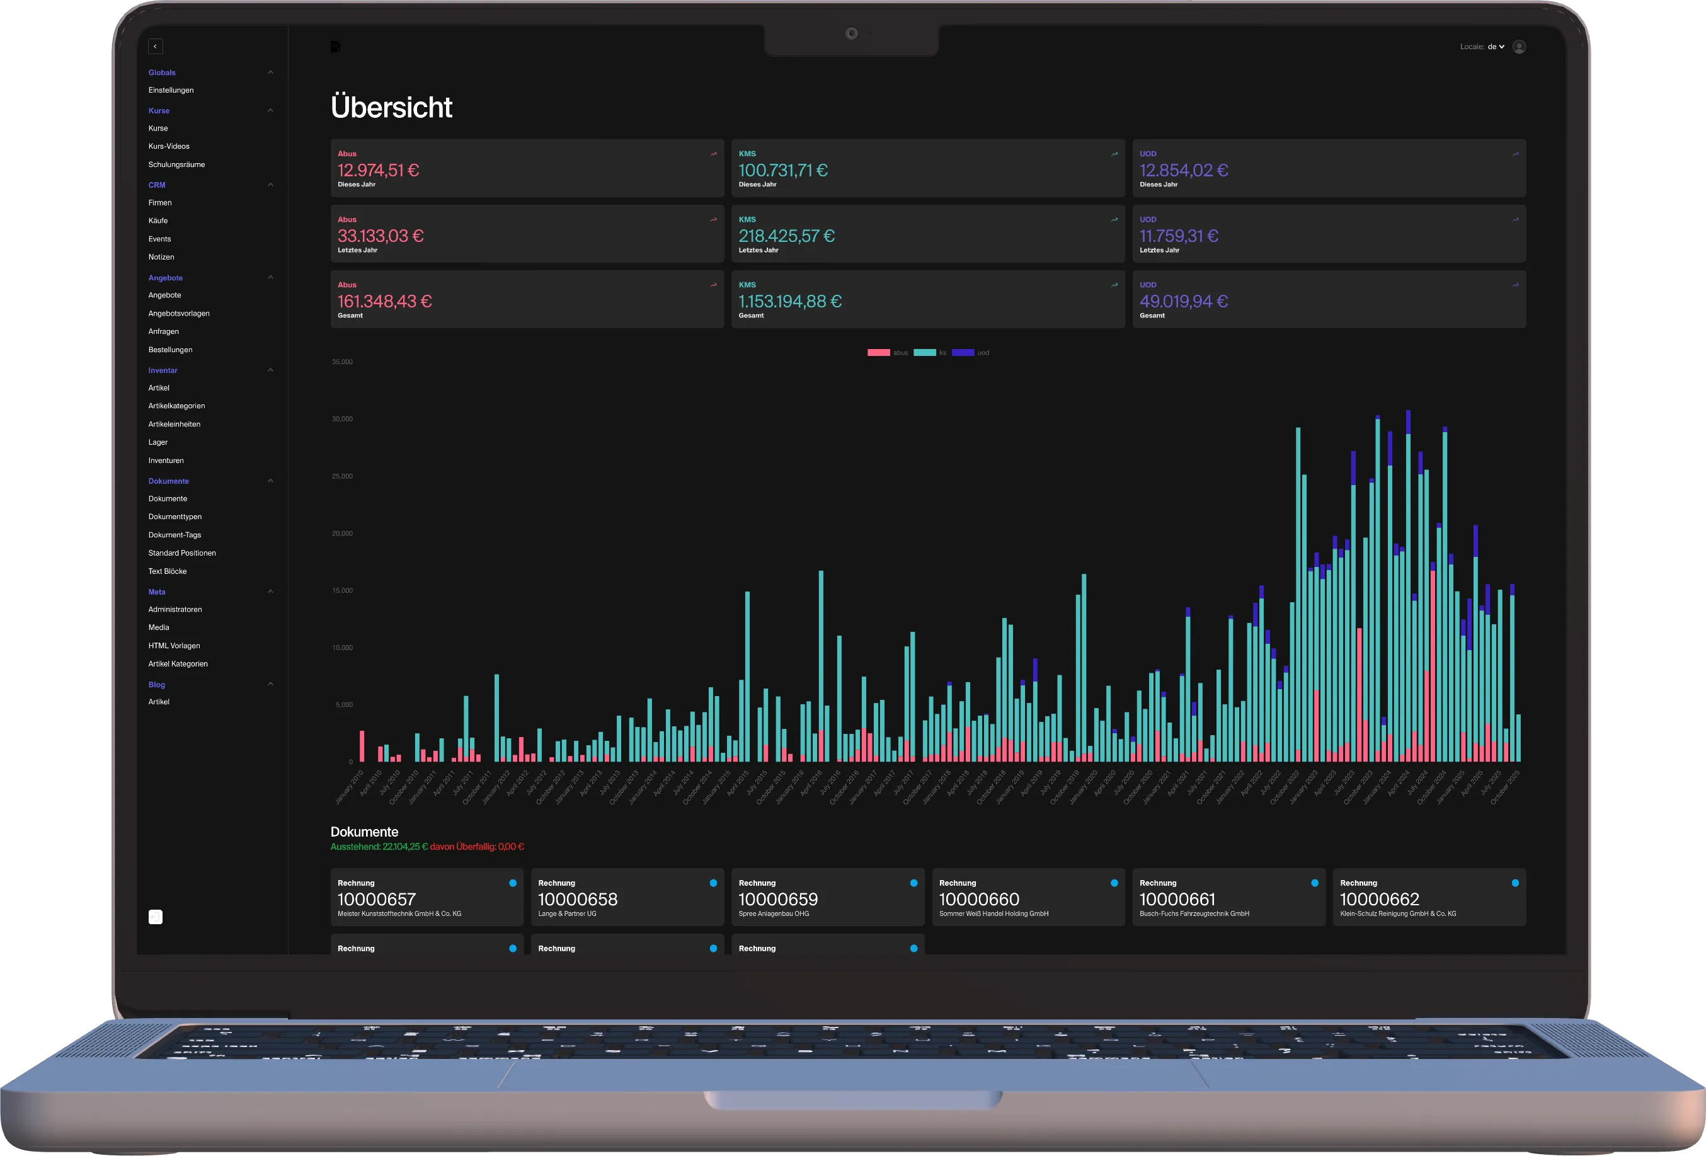
Task: Open trend icon on KMS Dieses Jahr card
Action: 1114,154
